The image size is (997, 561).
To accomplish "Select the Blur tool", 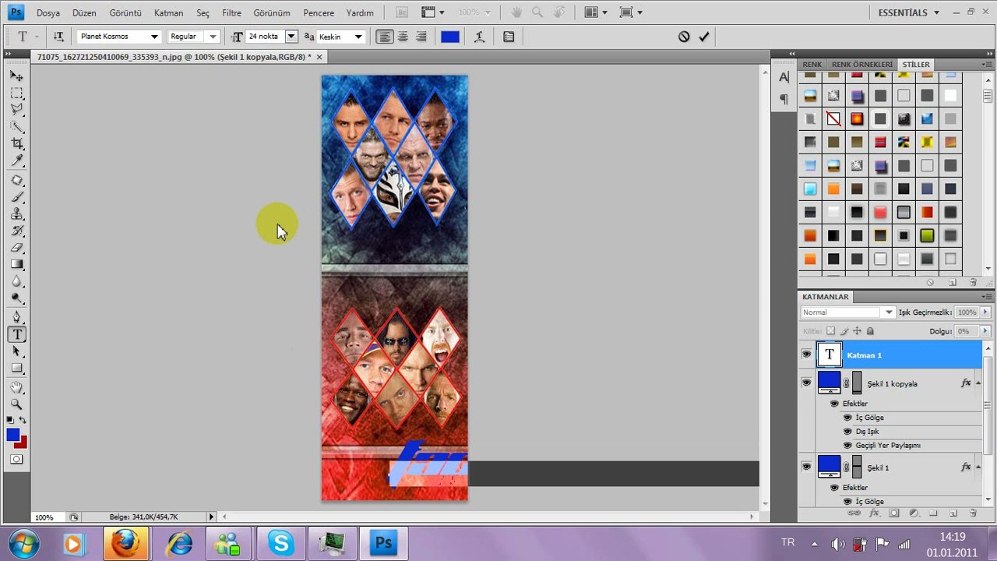I will click(x=16, y=281).
